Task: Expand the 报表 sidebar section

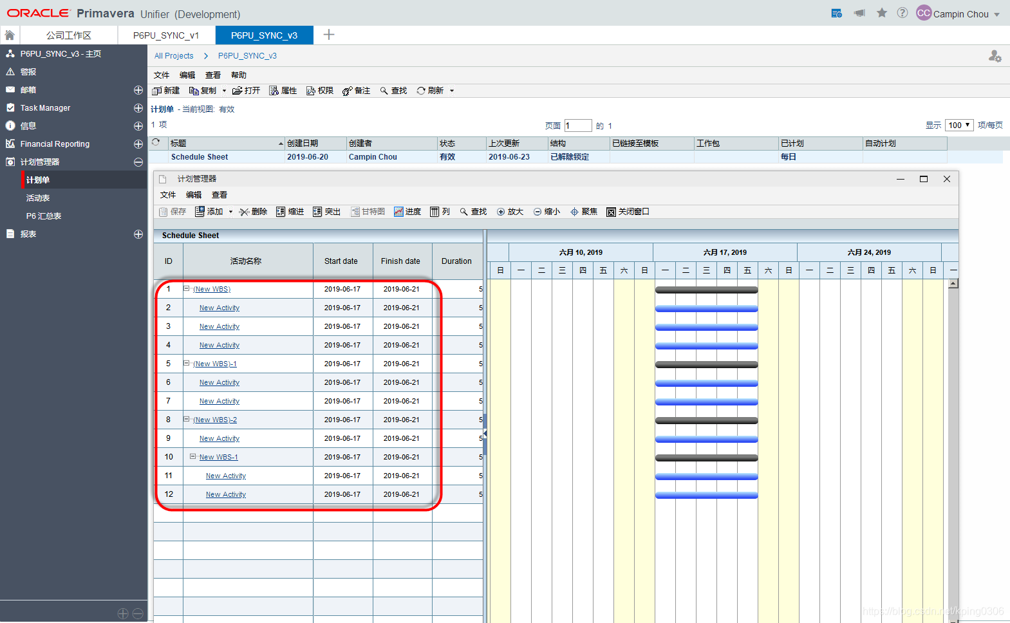Action: pyautogui.click(x=138, y=234)
